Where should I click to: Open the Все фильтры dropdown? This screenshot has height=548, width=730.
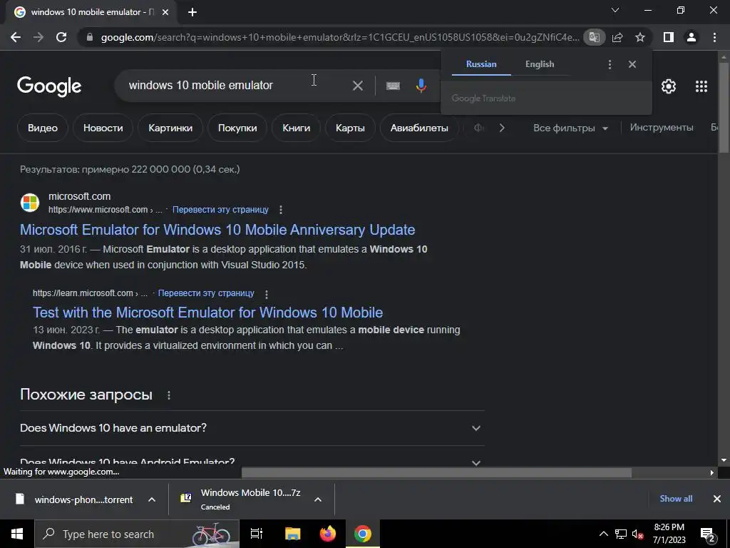[570, 128]
